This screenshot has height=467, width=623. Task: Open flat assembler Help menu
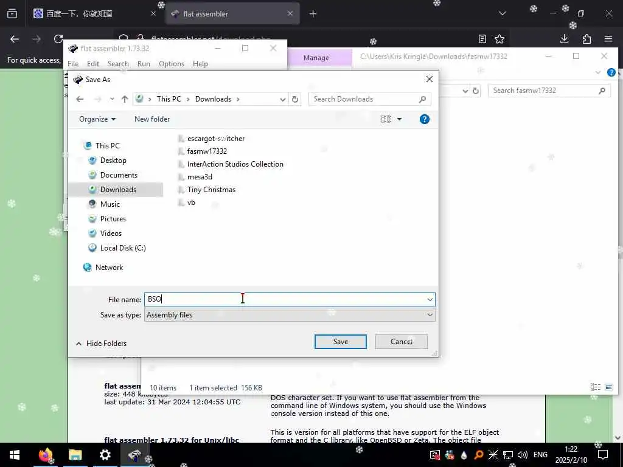[x=200, y=64]
